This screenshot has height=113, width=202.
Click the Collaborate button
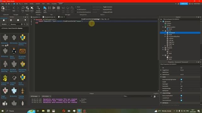[184, 4]
